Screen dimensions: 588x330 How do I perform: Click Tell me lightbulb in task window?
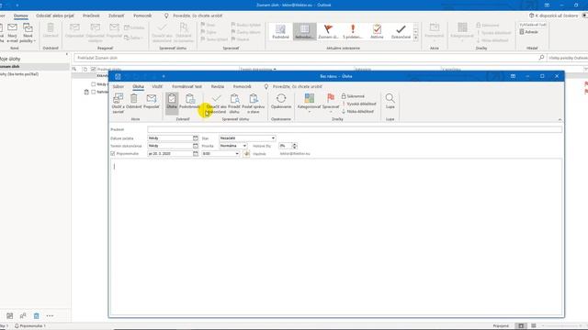[266, 86]
